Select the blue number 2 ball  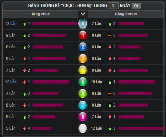pyautogui.click(x=83, y=47)
